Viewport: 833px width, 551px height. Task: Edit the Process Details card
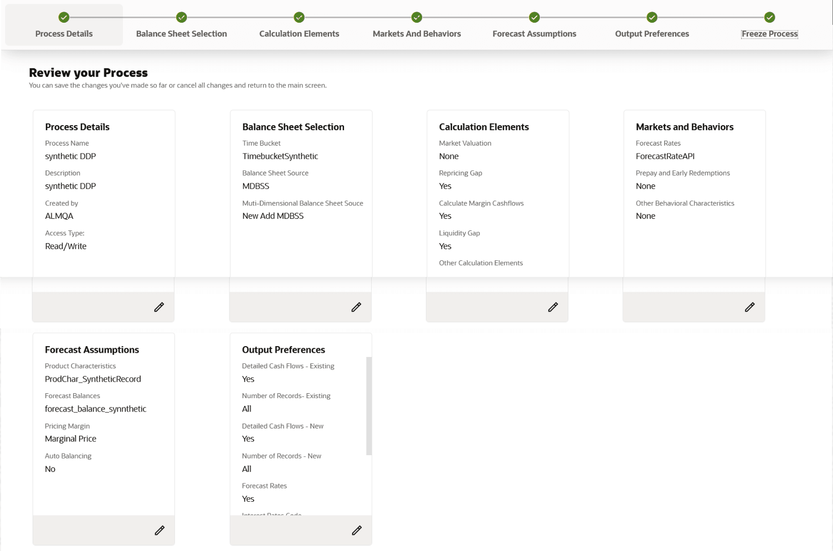tap(159, 307)
